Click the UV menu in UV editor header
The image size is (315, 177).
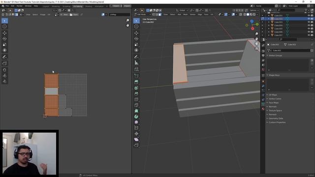pyautogui.click(x=49, y=14)
